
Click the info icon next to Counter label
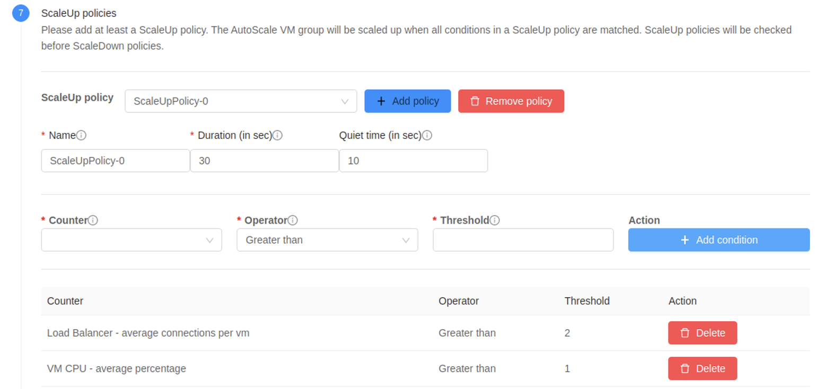click(93, 220)
